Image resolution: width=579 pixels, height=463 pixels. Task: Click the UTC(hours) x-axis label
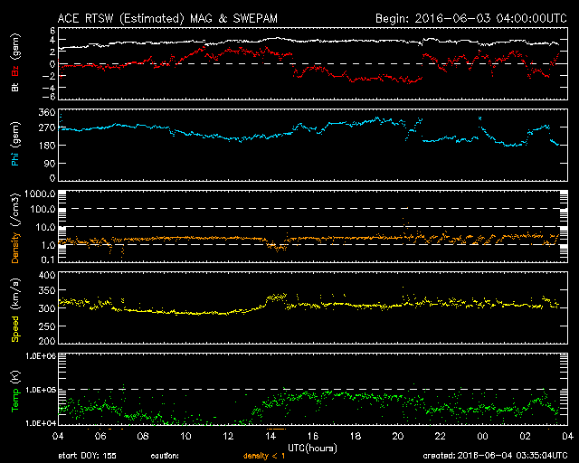[x=312, y=447]
